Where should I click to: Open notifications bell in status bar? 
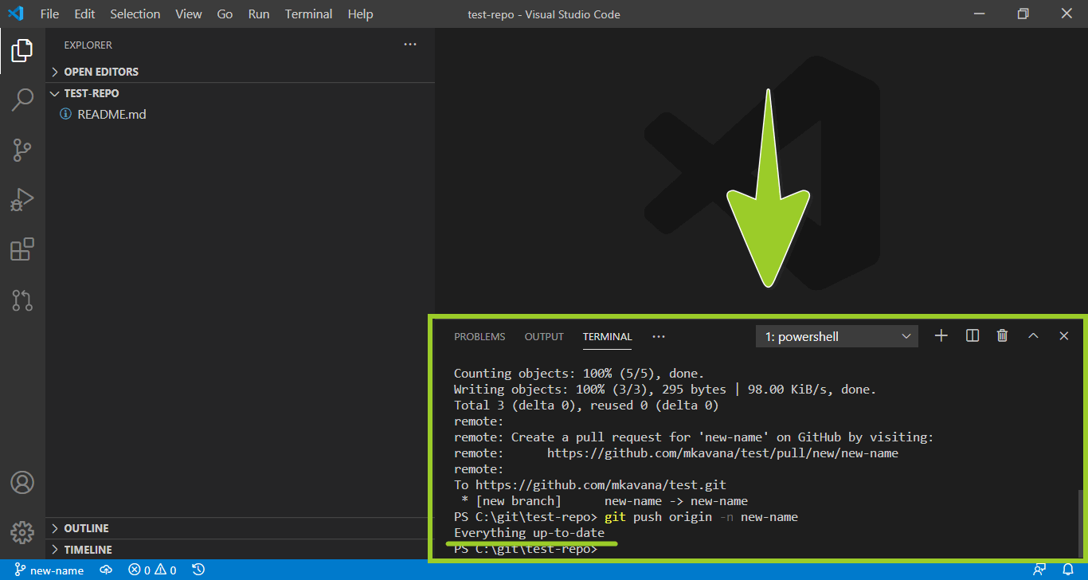1068,570
